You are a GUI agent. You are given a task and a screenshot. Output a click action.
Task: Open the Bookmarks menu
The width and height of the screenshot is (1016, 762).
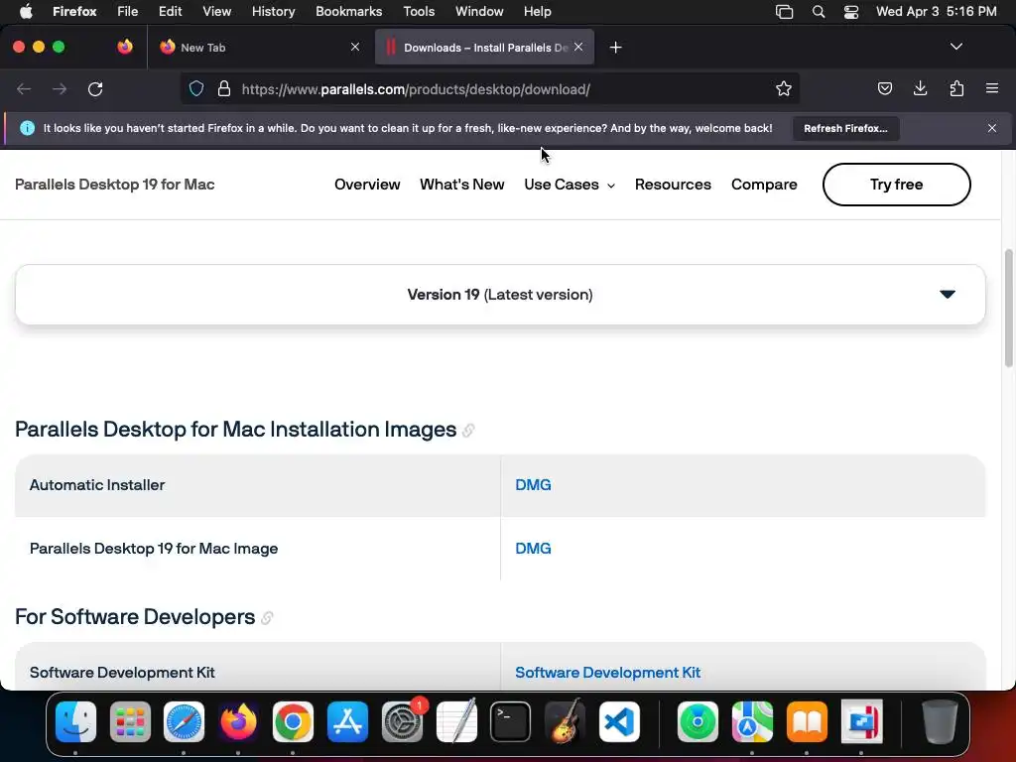[348, 12]
